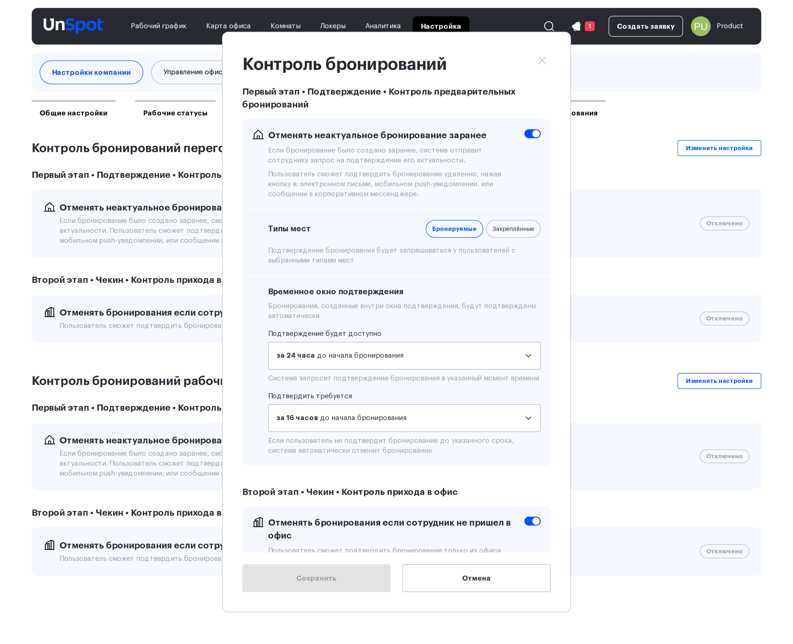
Task: Select Закреплённые place type chip
Action: [x=513, y=228]
